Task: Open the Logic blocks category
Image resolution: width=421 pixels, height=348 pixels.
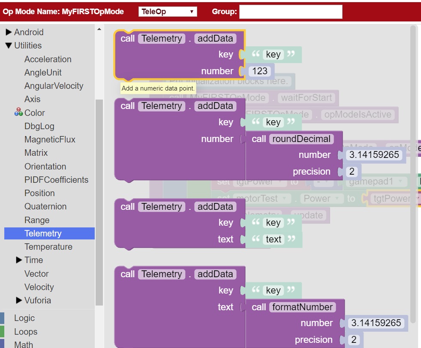Action: click(24, 318)
